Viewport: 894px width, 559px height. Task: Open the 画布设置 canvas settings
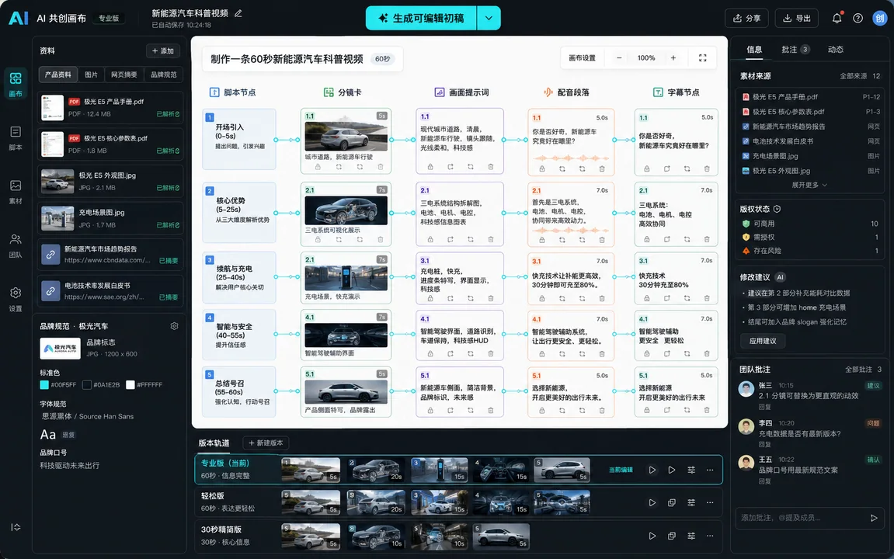pos(582,58)
